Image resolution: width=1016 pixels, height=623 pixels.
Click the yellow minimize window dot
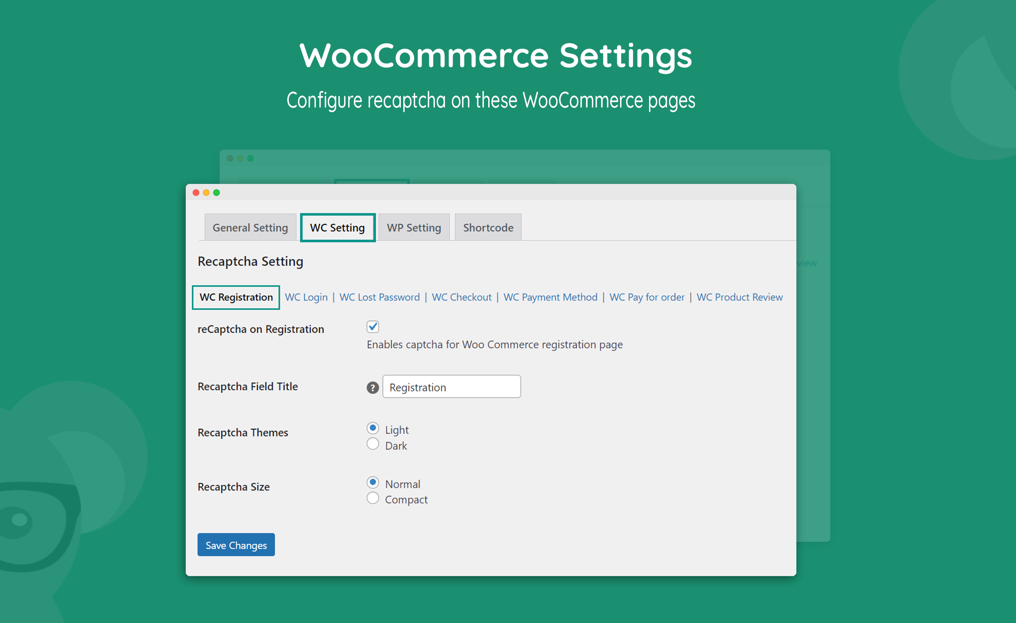click(x=206, y=192)
